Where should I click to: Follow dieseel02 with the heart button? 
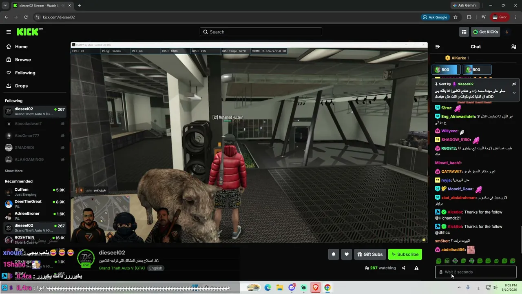click(x=347, y=254)
